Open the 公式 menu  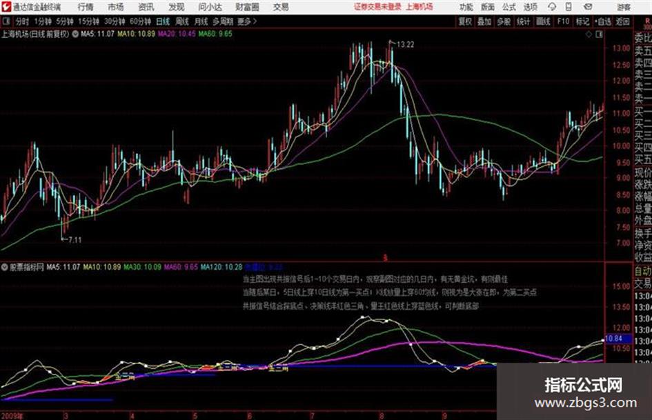pyautogui.click(x=509, y=7)
